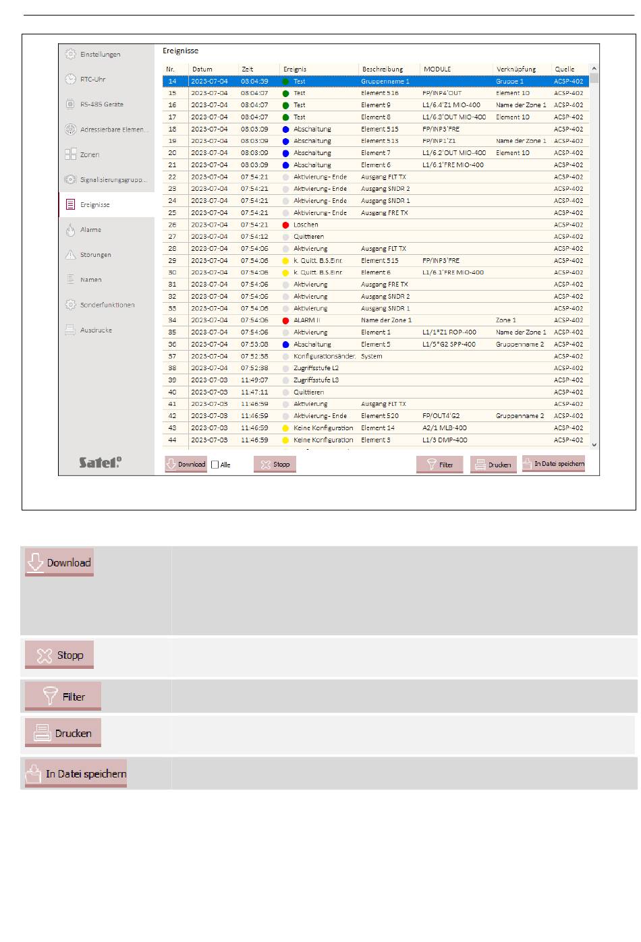Click the large Drucken printer button in the legend

(x=63, y=733)
